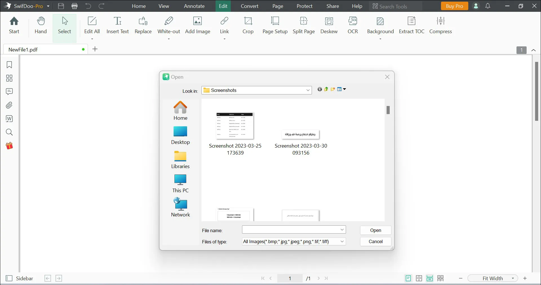This screenshot has width=541, height=285.
Task: Click the Buy Pro button
Action: pos(454,6)
